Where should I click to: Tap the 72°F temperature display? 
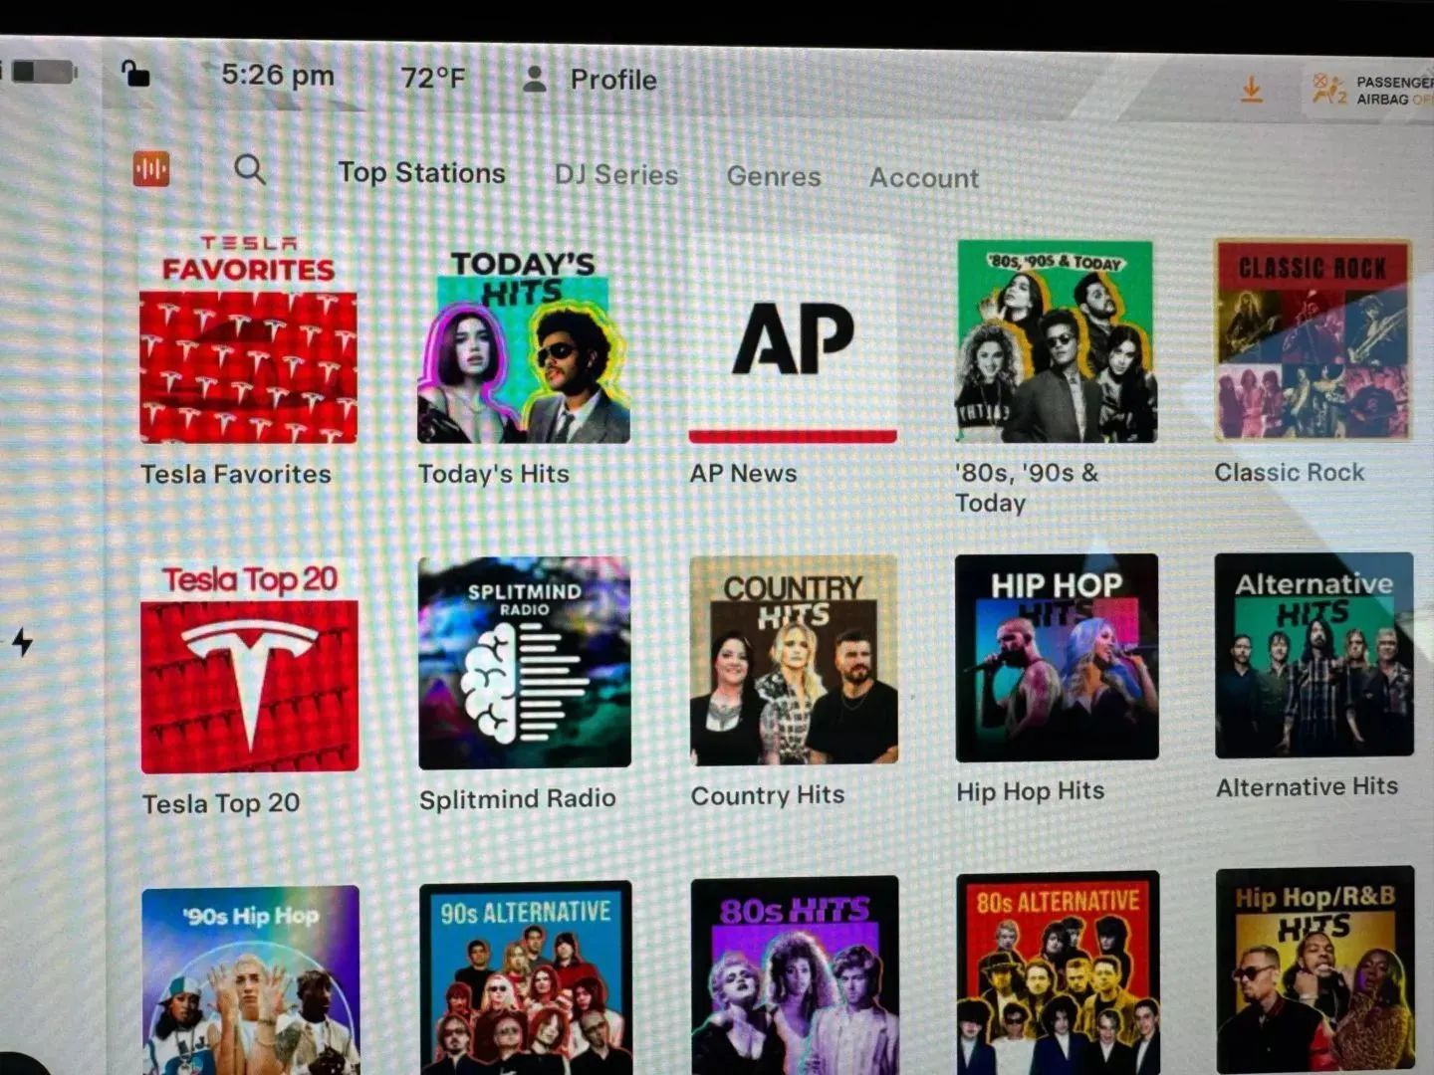(433, 78)
